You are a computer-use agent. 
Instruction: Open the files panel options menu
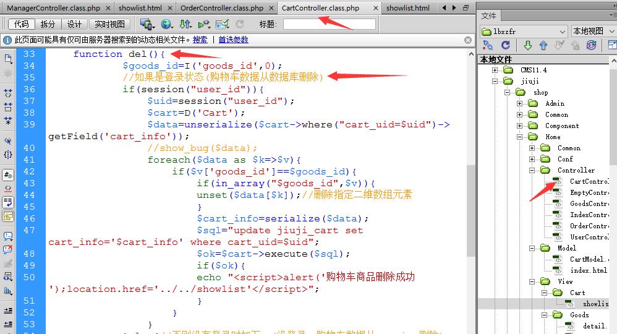pos(613,15)
